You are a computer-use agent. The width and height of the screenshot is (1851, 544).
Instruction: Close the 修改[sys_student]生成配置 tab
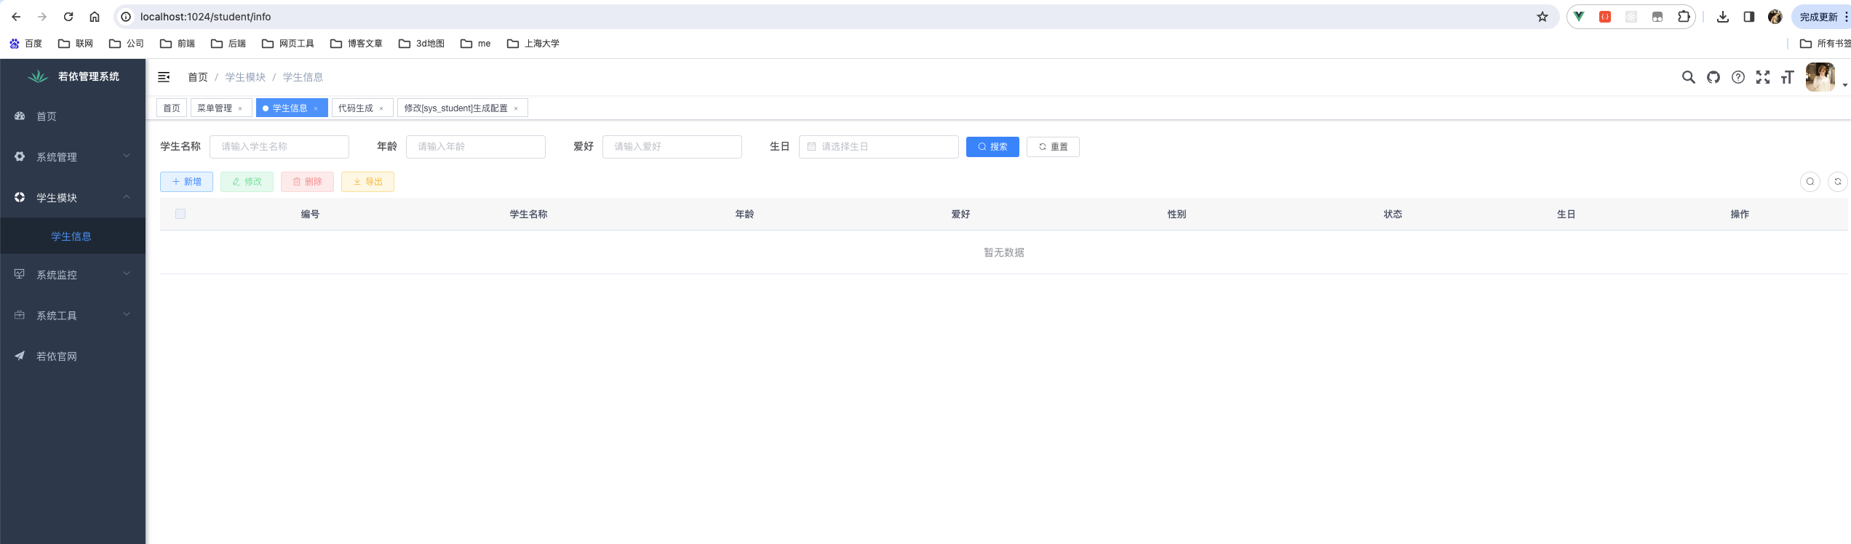pos(516,108)
